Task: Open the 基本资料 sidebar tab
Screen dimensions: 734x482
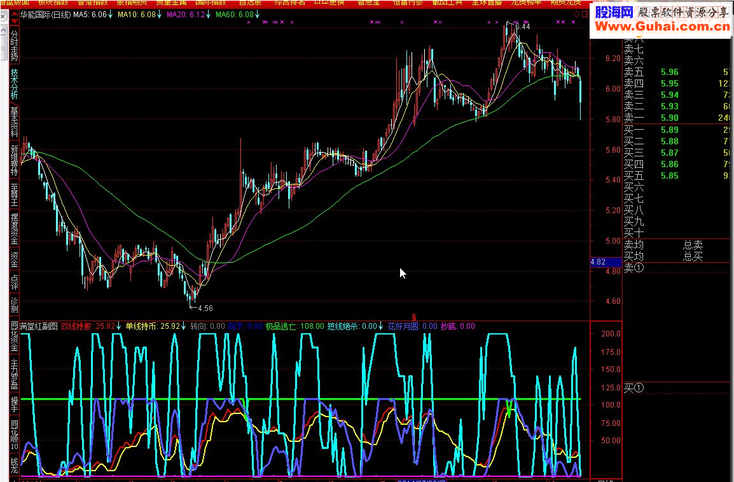Action: (x=15, y=122)
